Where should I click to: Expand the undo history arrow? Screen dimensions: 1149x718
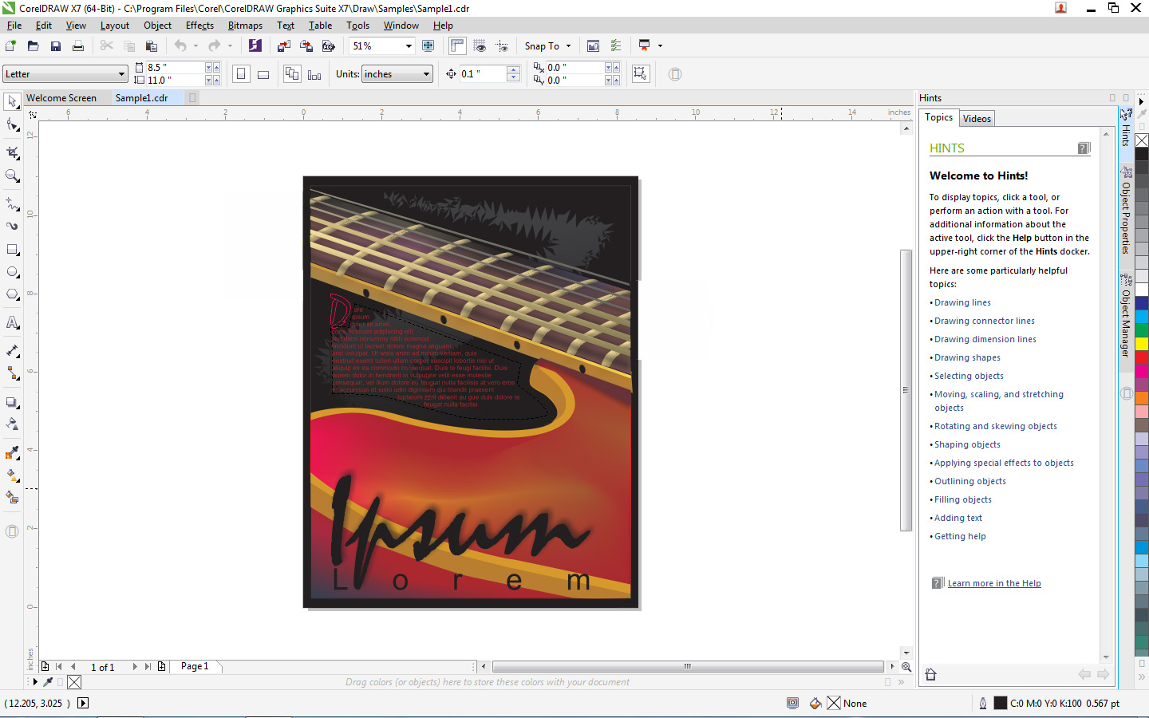click(x=195, y=46)
